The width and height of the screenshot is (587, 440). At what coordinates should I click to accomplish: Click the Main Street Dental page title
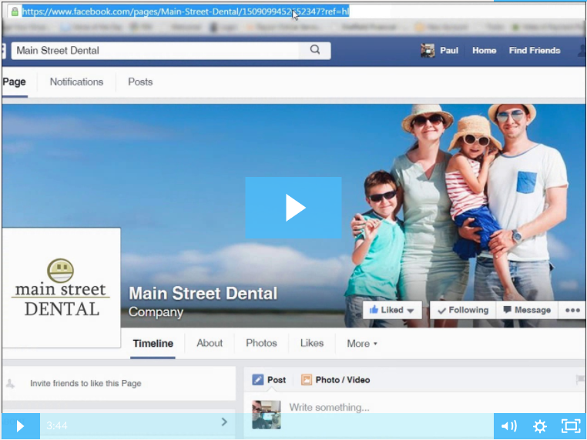coord(203,293)
